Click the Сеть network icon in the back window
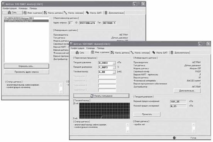The height and width of the screenshot is (142, 213). pos(9,13)
